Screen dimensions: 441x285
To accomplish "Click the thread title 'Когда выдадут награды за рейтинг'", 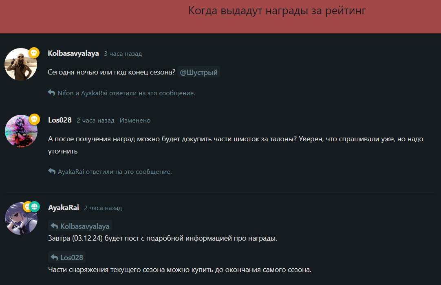I will (277, 11).
